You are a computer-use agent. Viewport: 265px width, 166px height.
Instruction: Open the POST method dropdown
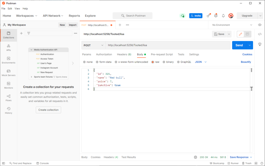pyautogui.click(x=93, y=45)
